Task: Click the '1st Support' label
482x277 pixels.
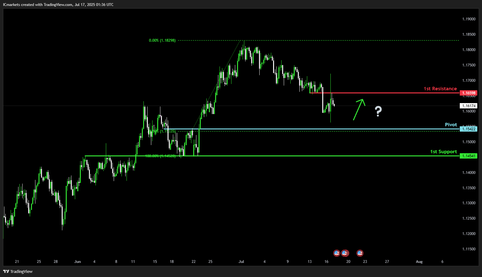Action: (x=443, y=152)
